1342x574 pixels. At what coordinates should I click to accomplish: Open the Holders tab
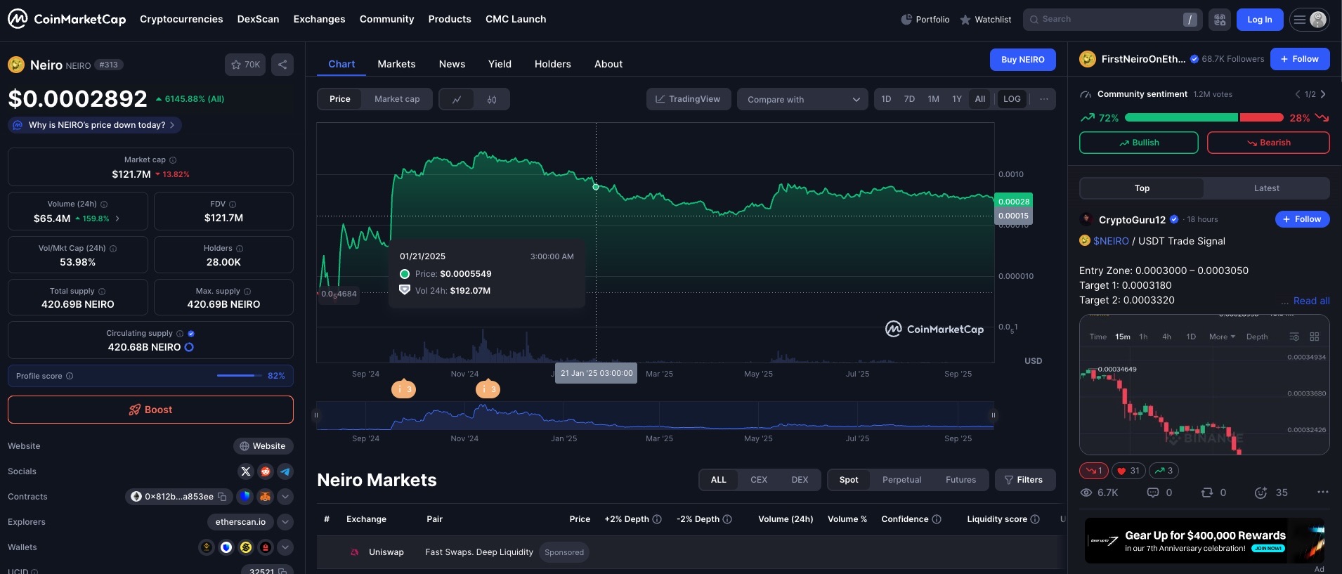[552, 64]
